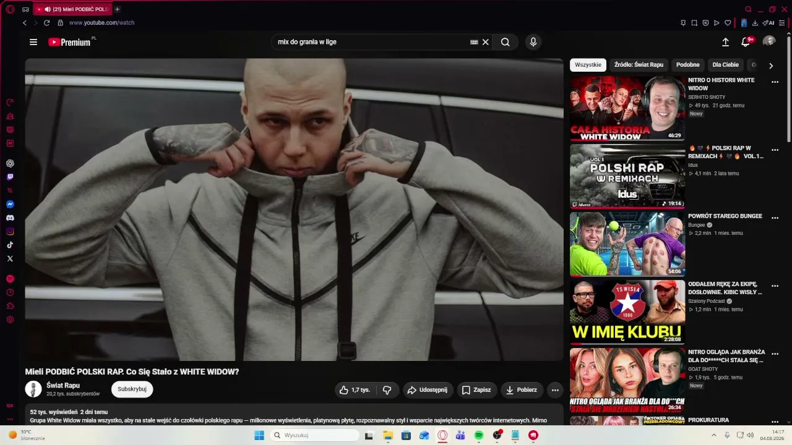
Task: Open Discord in the Opera sidebar
Action: (10, 218)
